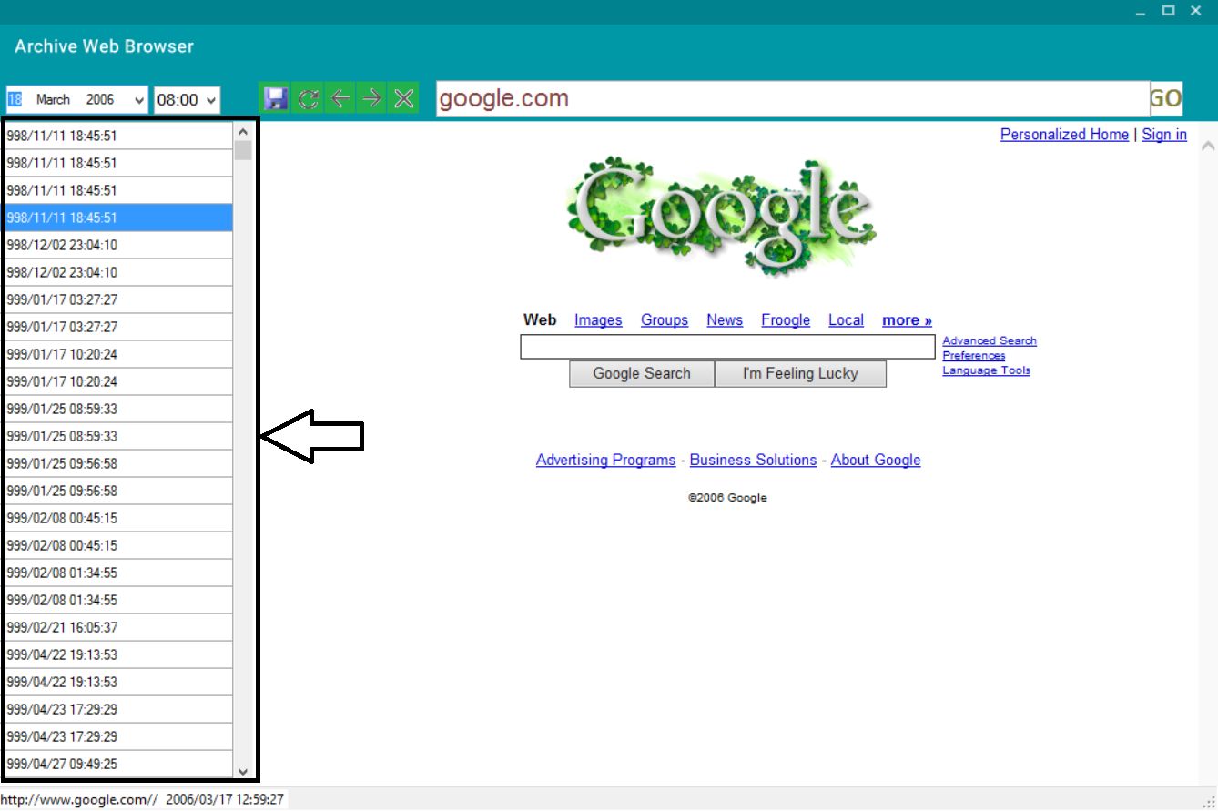Click the I'm Feeling Lucky button
Image resolution: width=1218 pixels, height=811 pixels.
[800, 373]
